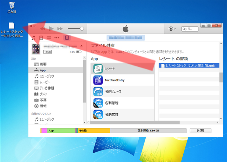Open 概要 in the settings sidebar
The width and height of the screenshot is (227, 162).
(x=56, y=64)
